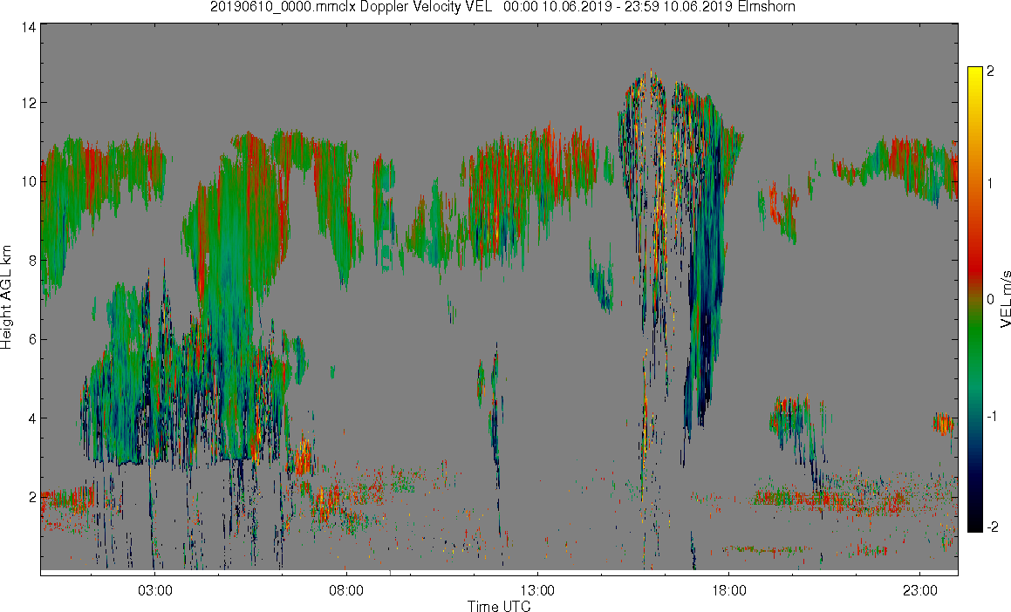Click the 23:00 time axis label
Viewport: 1011px width, 612px height.
pos(920,591)
